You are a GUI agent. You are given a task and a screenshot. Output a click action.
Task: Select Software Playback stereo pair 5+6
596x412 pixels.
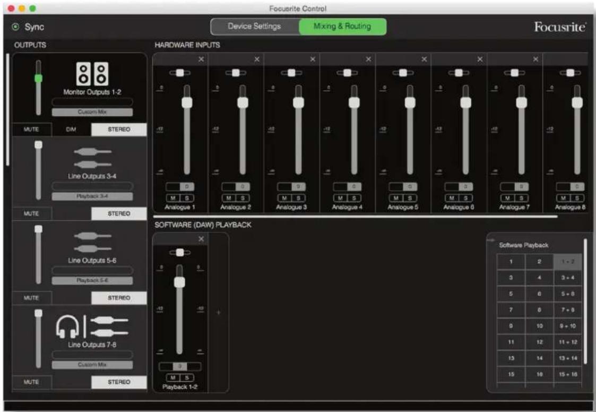tap(568, 294)
